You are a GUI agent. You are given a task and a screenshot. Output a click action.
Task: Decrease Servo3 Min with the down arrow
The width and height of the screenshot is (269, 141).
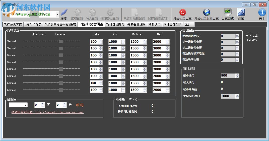(123, 57)
